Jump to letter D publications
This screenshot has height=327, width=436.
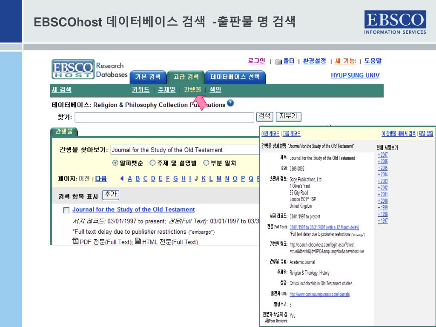tap(153, 178)
